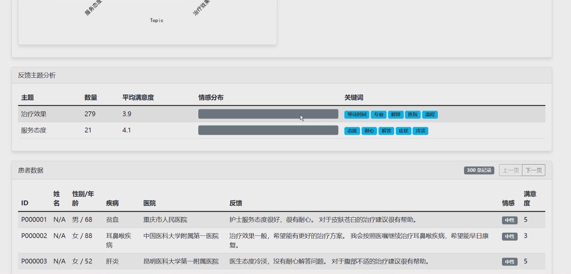
Task: Click 男 / 68 gender-age cell
Action: (x=82, y=220)
